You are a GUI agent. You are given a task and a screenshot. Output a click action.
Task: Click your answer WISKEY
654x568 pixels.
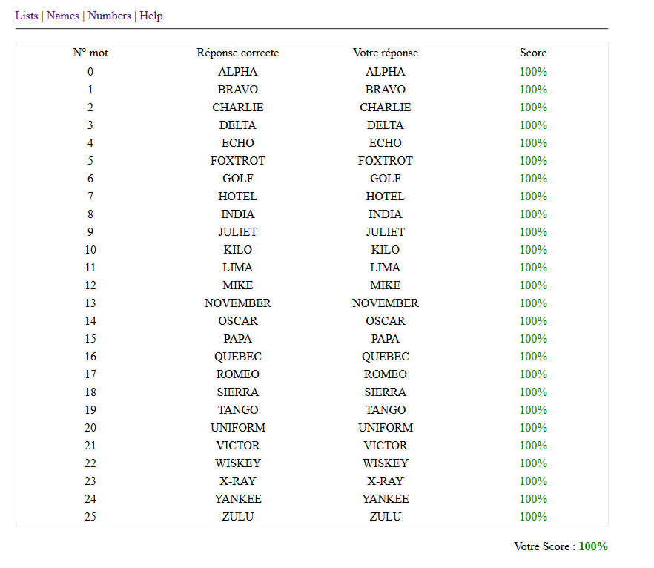tap(386, 463)
